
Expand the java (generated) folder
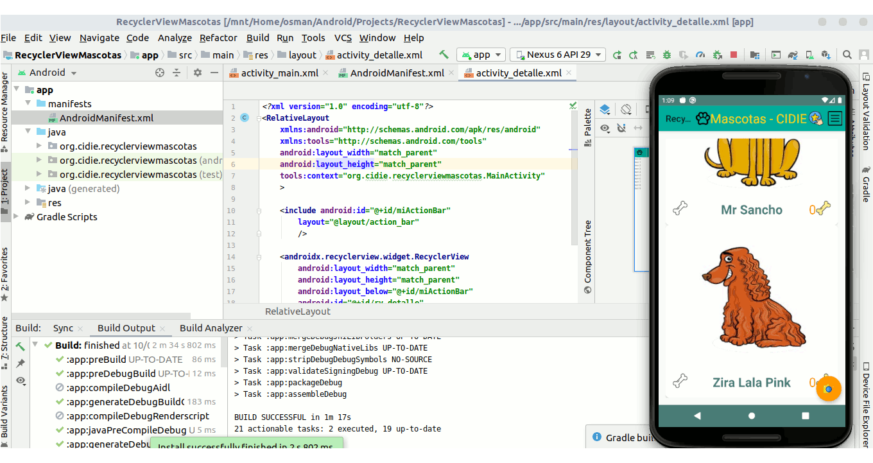[28, 188]
